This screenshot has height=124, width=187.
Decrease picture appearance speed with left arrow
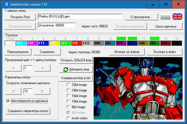tap(14, 91)
